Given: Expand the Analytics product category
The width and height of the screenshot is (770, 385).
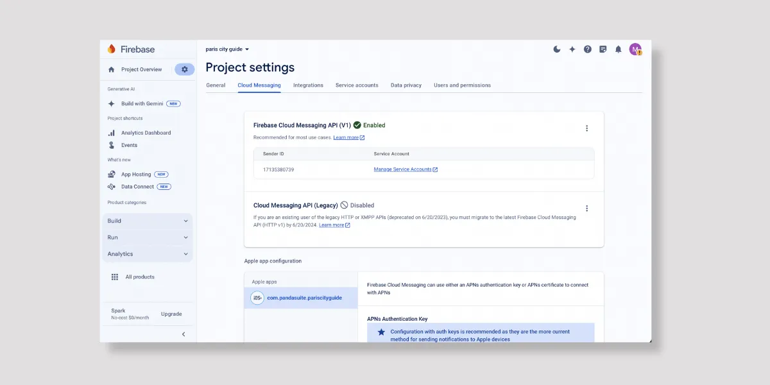Looking at the screenshot, I should click(x=148, y=254).
